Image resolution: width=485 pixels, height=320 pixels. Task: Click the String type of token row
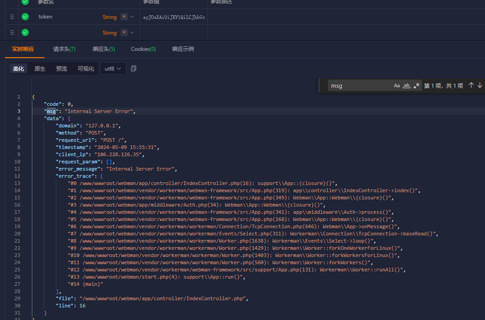point(109,17)
